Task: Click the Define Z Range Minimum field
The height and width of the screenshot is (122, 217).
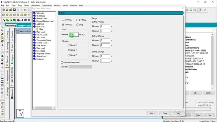Action: pos(105,56)
